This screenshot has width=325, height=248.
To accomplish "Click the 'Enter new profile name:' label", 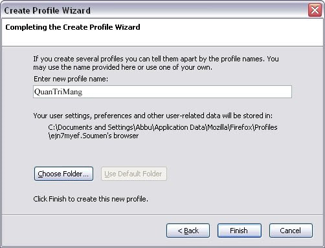I will click(x=71, y=79).
